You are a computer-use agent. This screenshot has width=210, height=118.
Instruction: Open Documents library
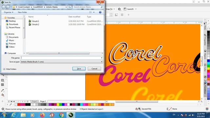(12, 37)
